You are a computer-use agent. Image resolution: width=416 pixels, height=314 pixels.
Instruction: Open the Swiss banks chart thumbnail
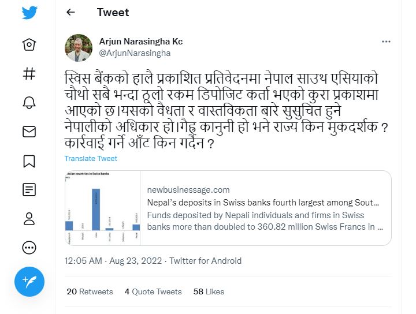point(102,208)
